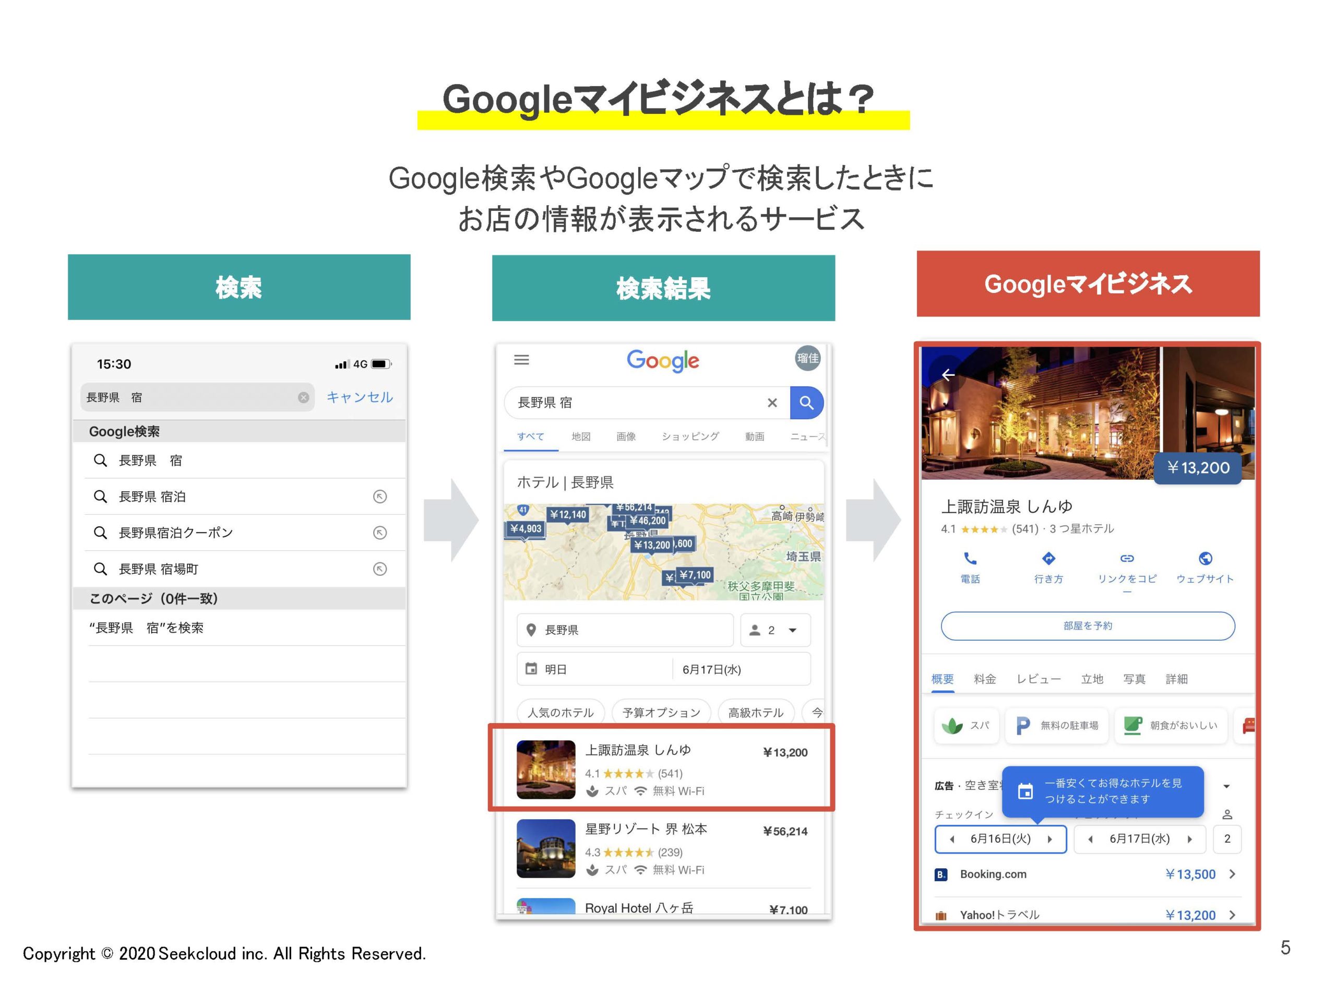Image resolution: width=1336 pixels, height=981 pixels.
Task: Move checkout 6月17日(水) to next day
Action: click(1189, 840)
